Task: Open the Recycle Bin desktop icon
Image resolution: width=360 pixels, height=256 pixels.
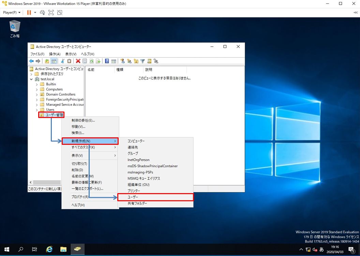Action: (15, 29)
